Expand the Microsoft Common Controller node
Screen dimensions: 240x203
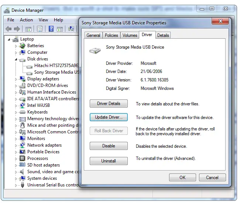(x=16, y=132)
